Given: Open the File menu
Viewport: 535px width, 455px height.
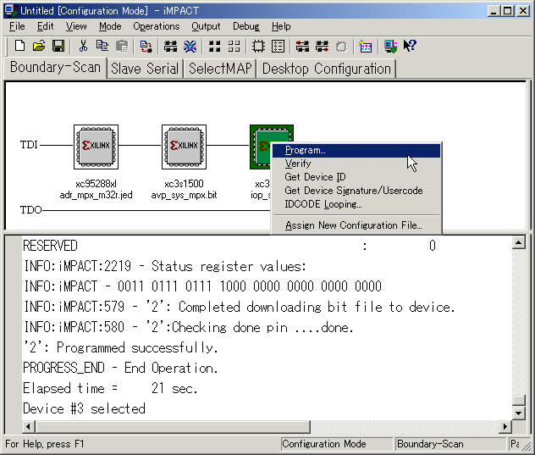Looking at the screenshot, I should pos(17,26).
